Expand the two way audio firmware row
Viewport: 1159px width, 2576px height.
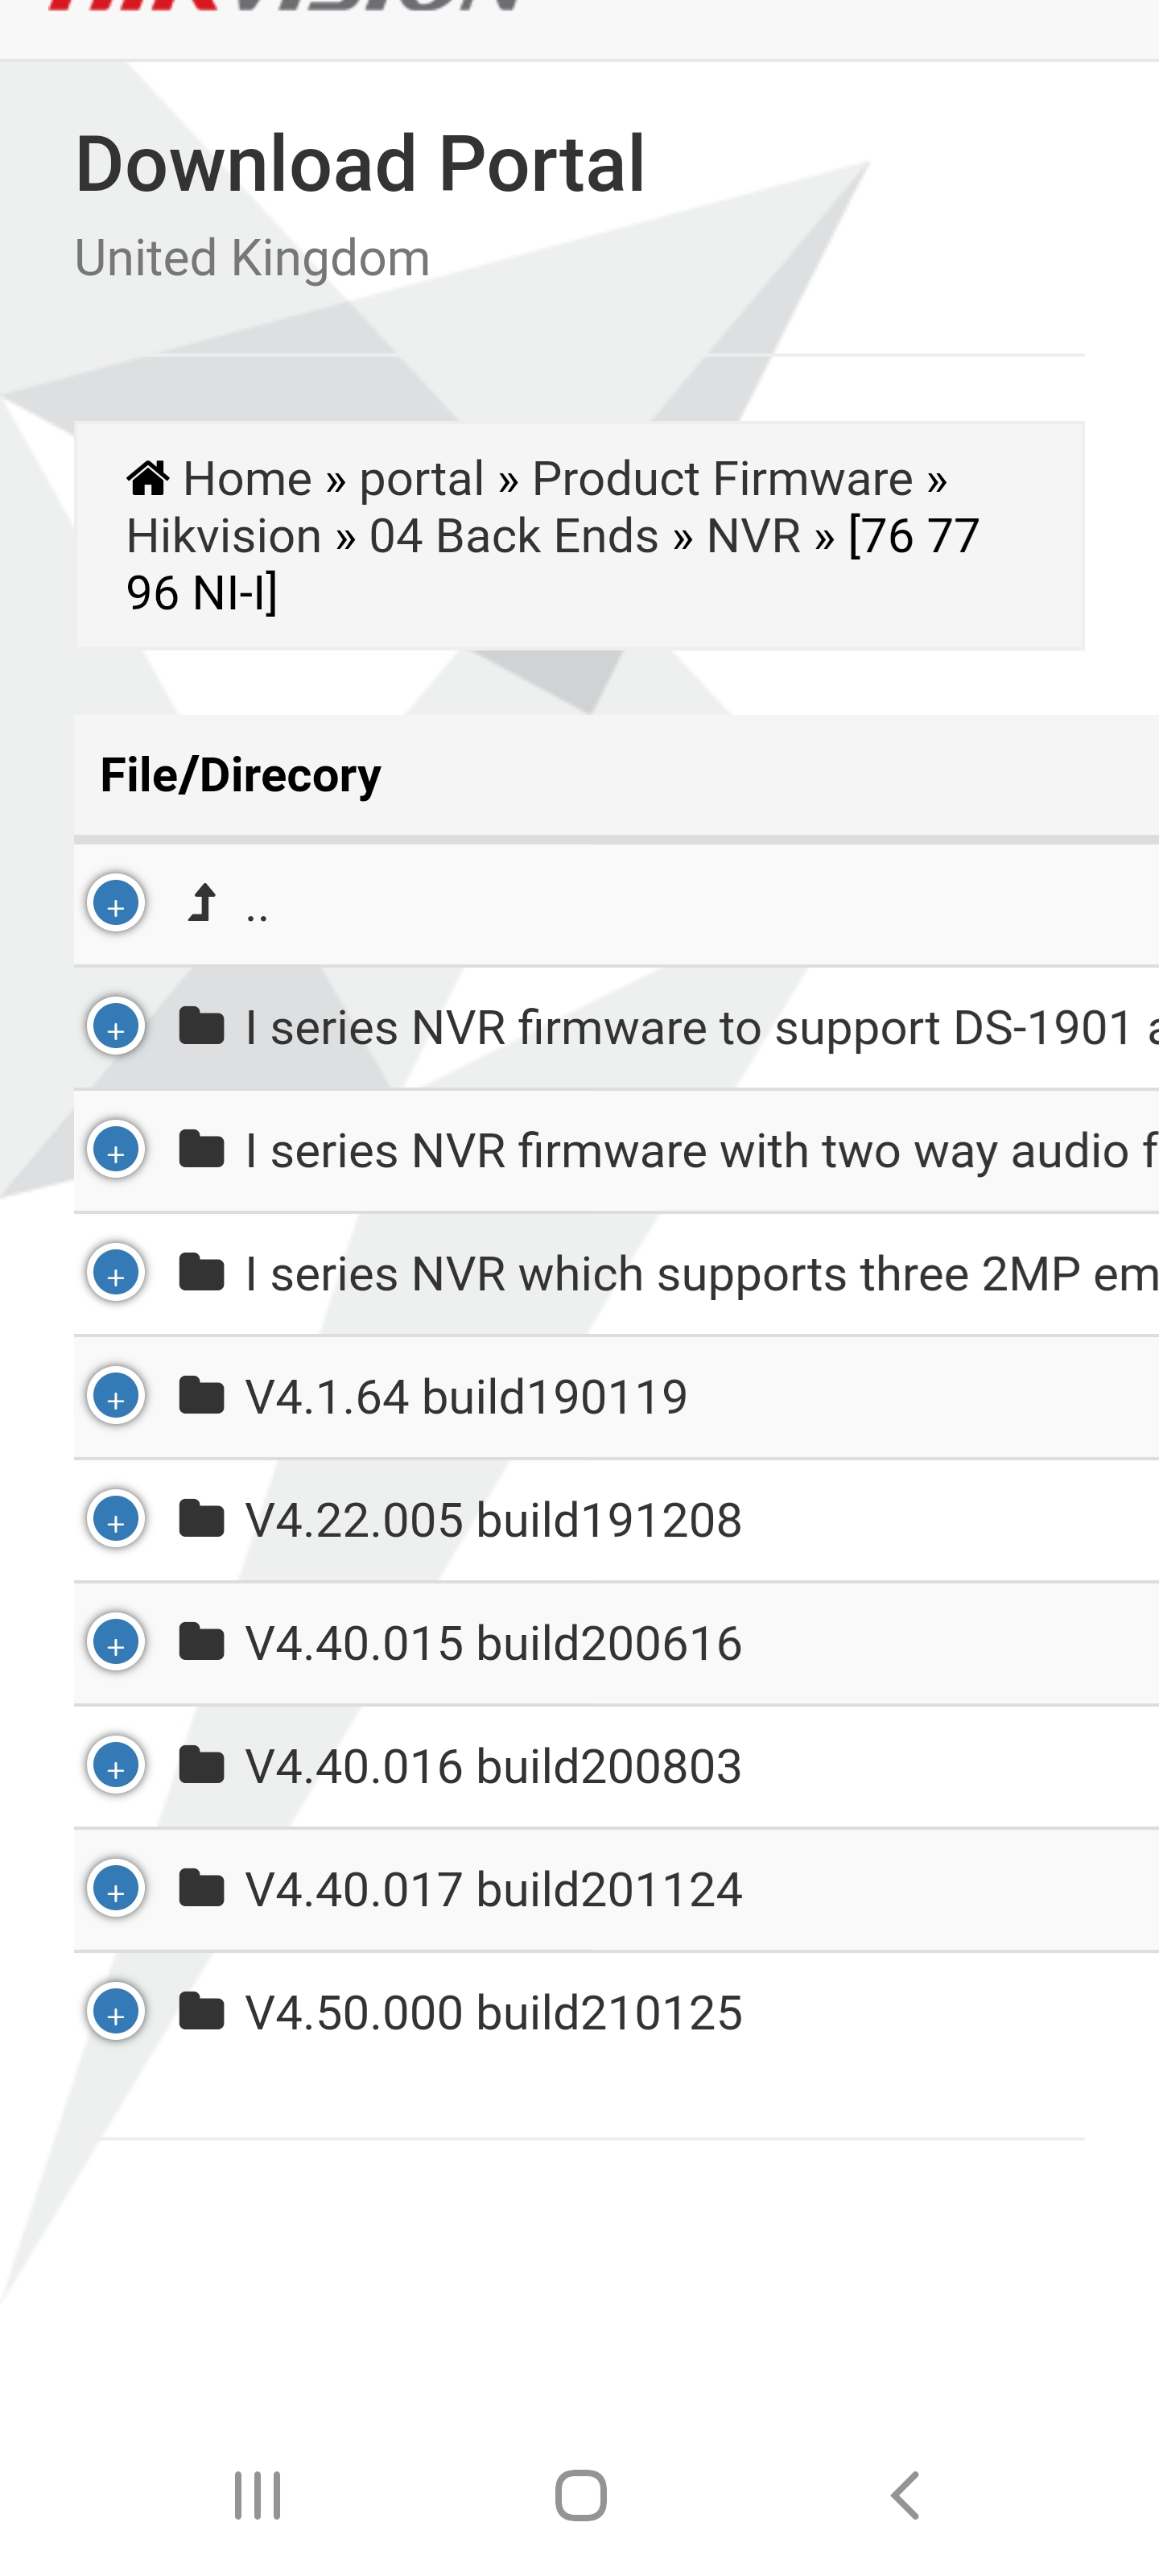(116, 1149)
